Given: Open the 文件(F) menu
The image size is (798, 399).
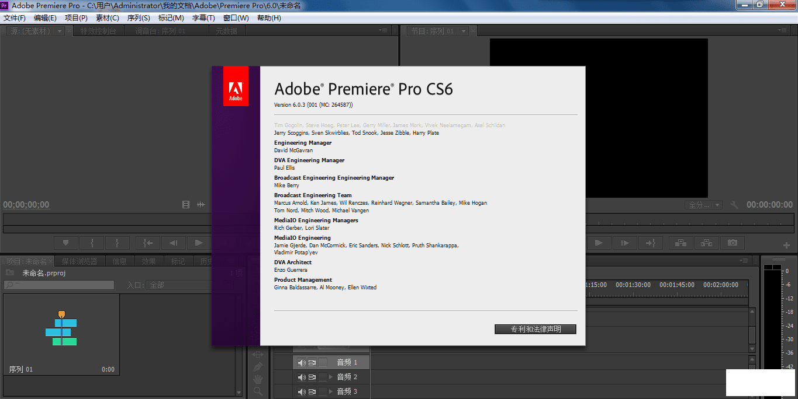Looking at the screenshot, I should coord(15,18).
